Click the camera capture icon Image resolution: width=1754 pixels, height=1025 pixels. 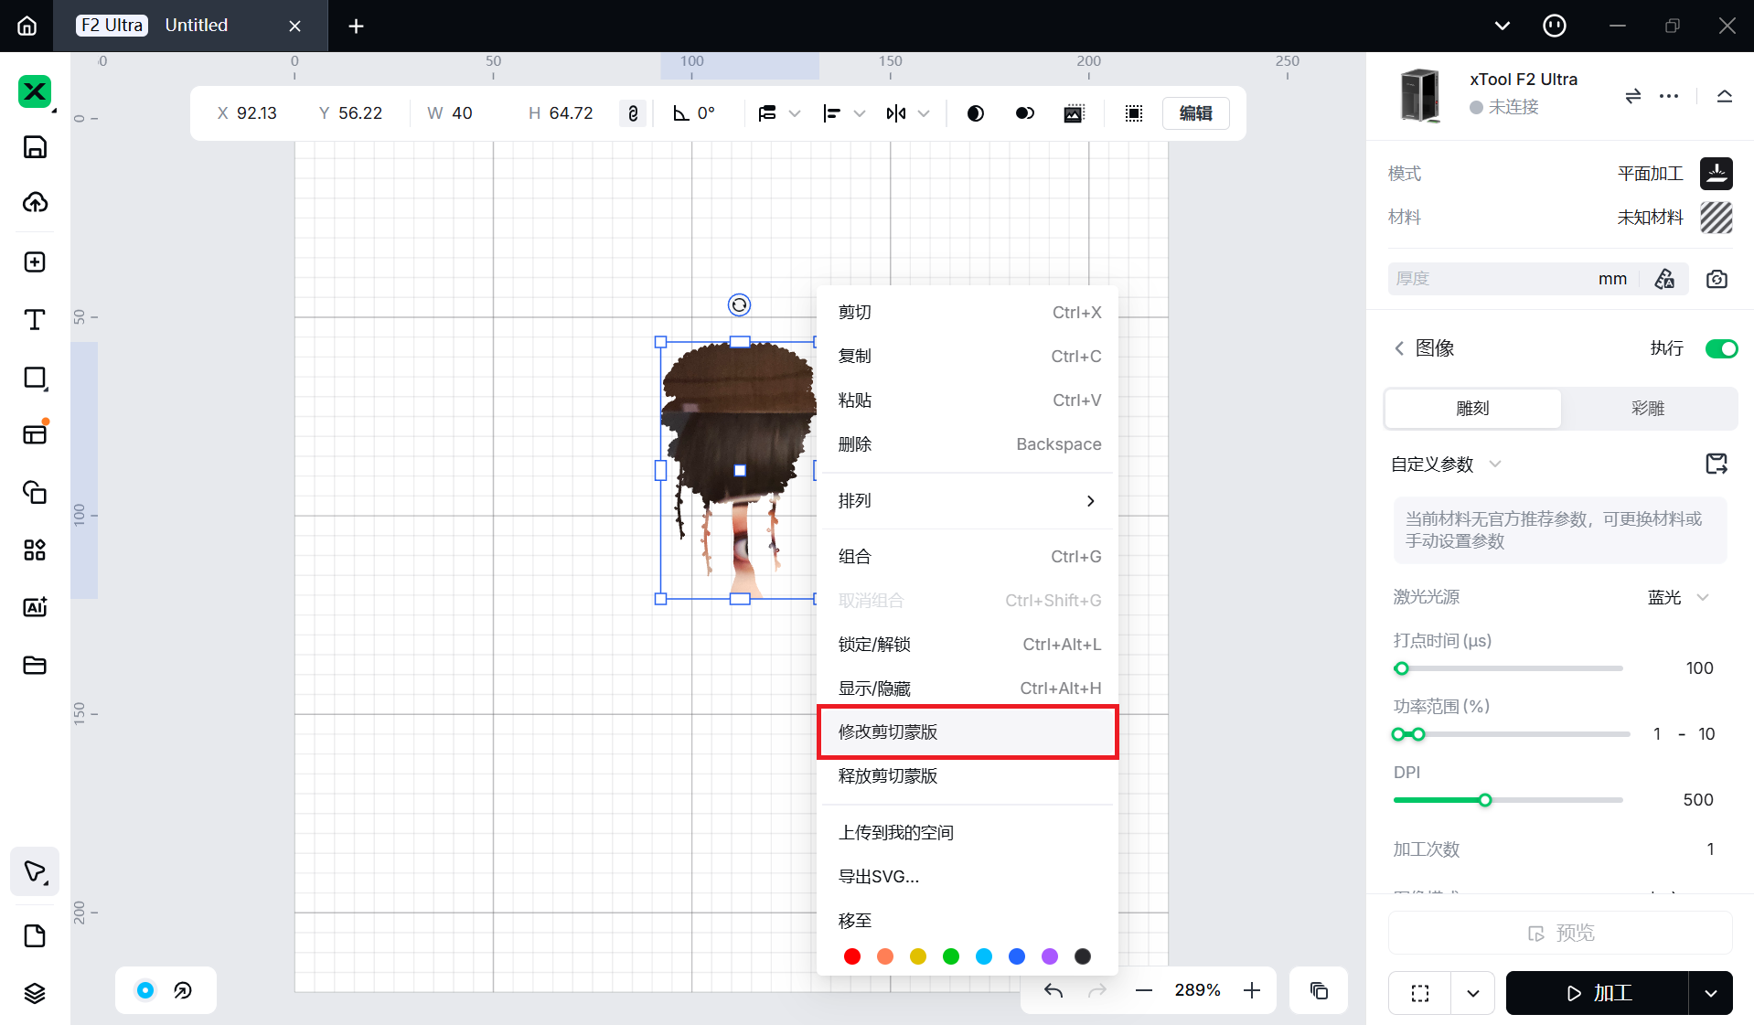point(1717,279)
